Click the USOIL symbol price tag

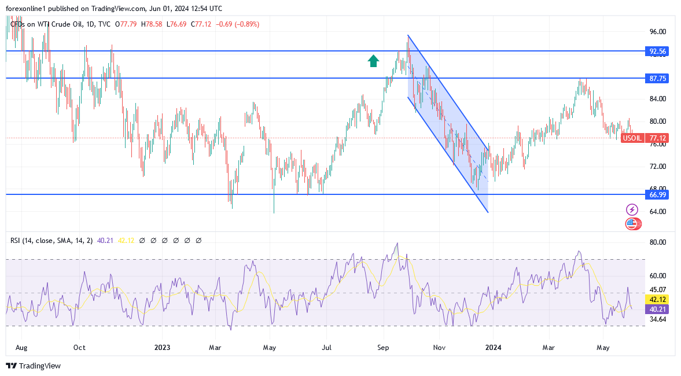632,139
